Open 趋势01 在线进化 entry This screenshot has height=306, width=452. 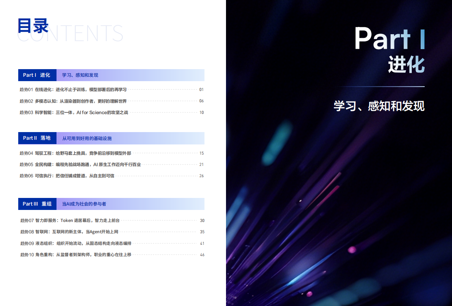click(73, 90)
